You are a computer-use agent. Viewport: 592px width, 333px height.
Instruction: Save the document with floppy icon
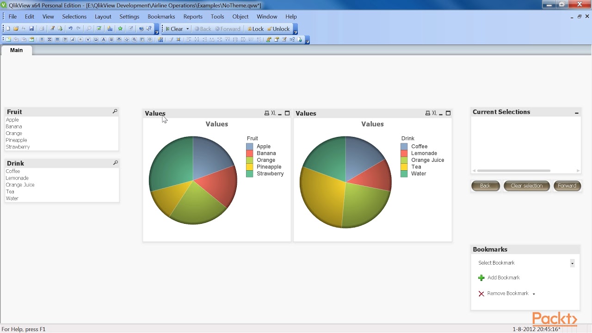click(31, 29)
